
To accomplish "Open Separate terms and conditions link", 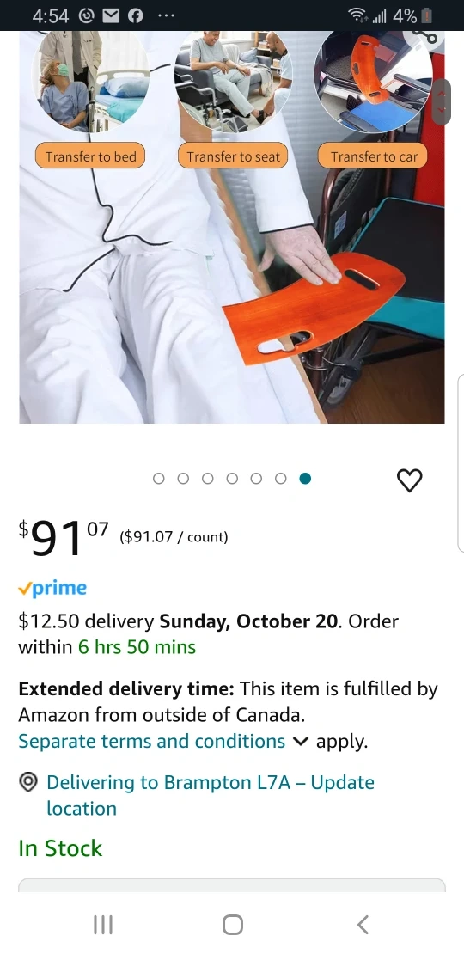I will [151, 741].
